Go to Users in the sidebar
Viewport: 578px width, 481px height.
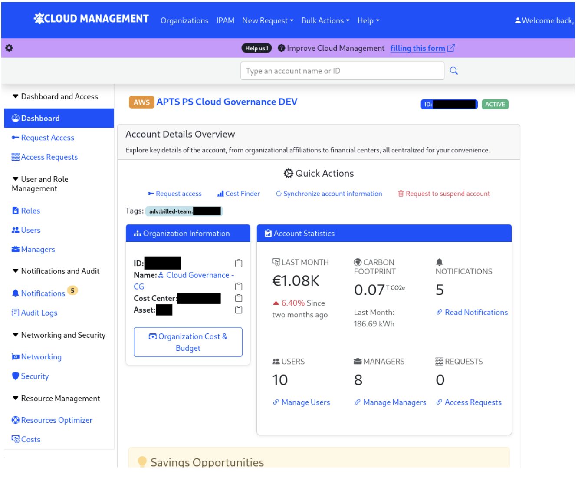(x=26, y=230)
